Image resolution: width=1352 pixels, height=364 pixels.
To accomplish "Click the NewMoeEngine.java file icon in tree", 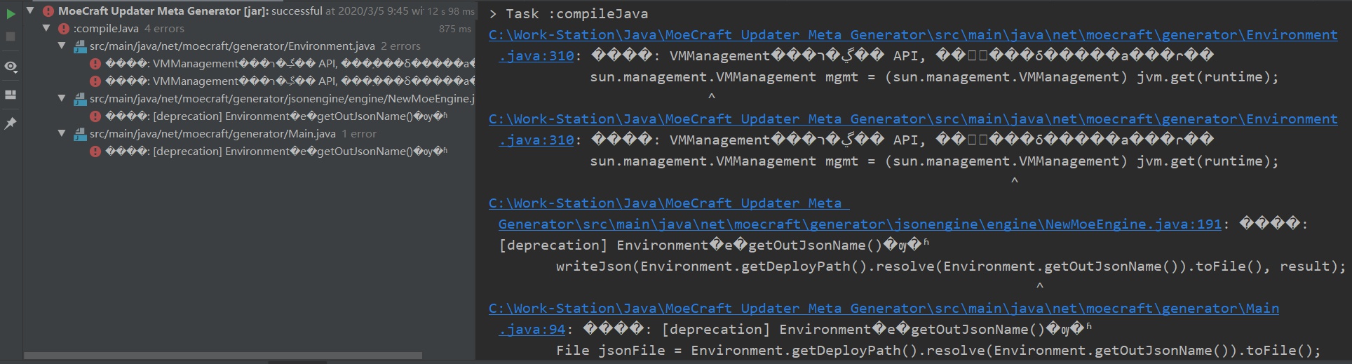I will [80, 99].
